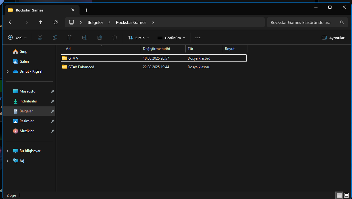Click chevron after the monitor icon in address bar
Screen dimensions: 352x199
[x=81, y=22]
